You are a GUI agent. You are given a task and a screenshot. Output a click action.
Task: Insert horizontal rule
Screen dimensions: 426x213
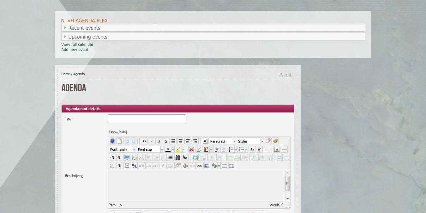point(284,149)
